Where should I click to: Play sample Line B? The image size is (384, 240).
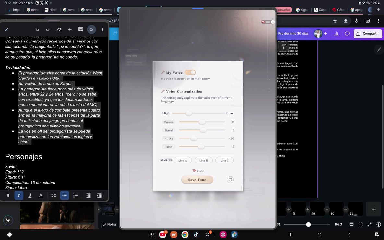[x=203, y=161]
